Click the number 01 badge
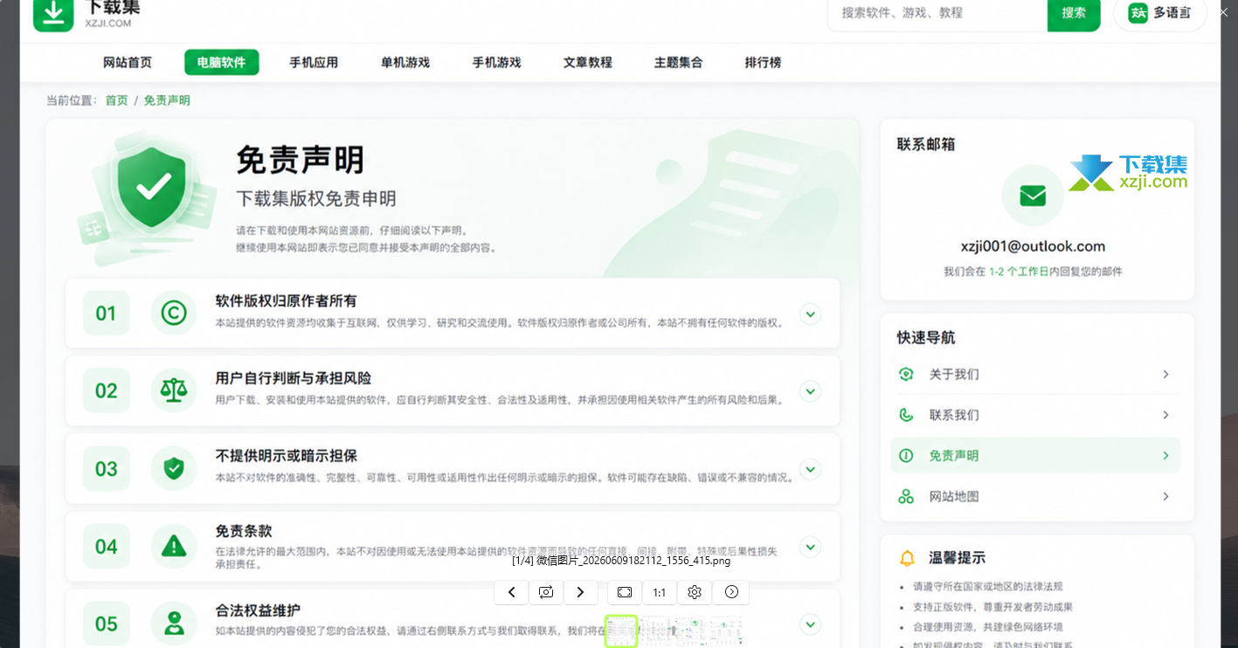 pos(106,314)
